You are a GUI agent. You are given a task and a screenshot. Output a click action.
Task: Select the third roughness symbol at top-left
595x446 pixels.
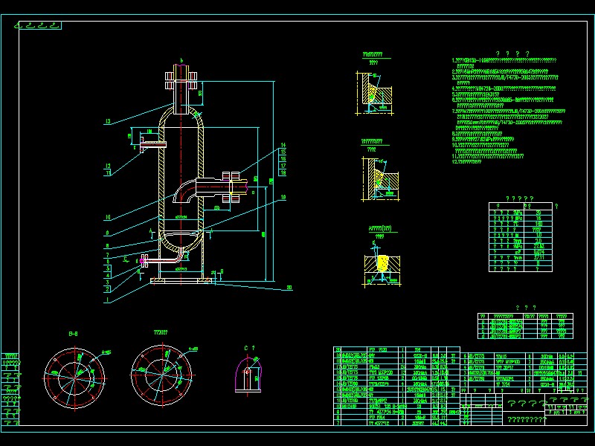pyautogui.click(x=42, y=25)
